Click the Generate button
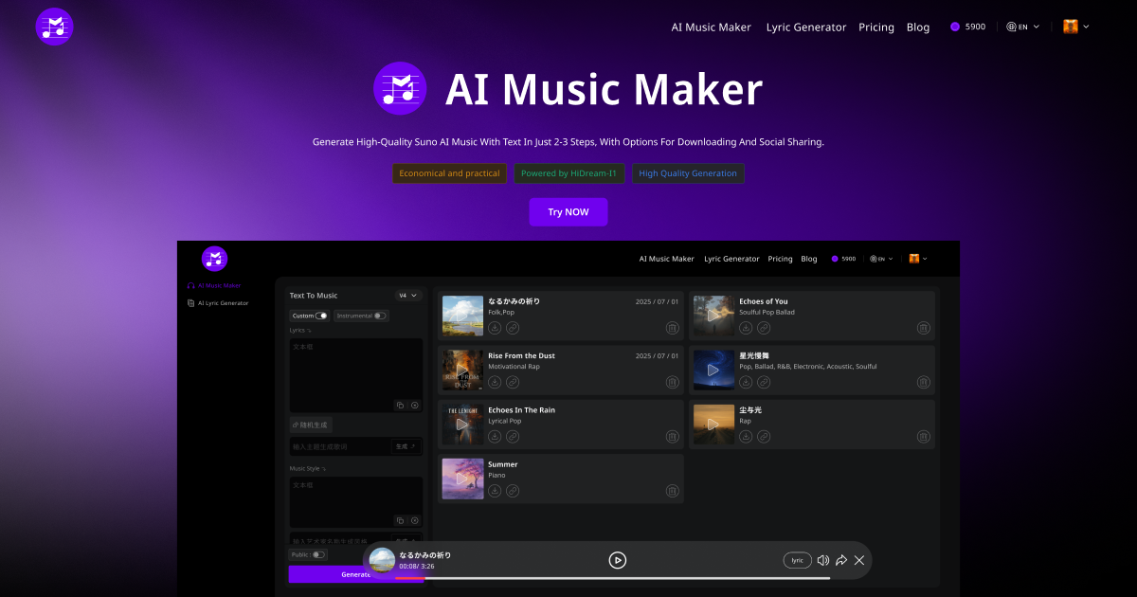 [356, 574]
